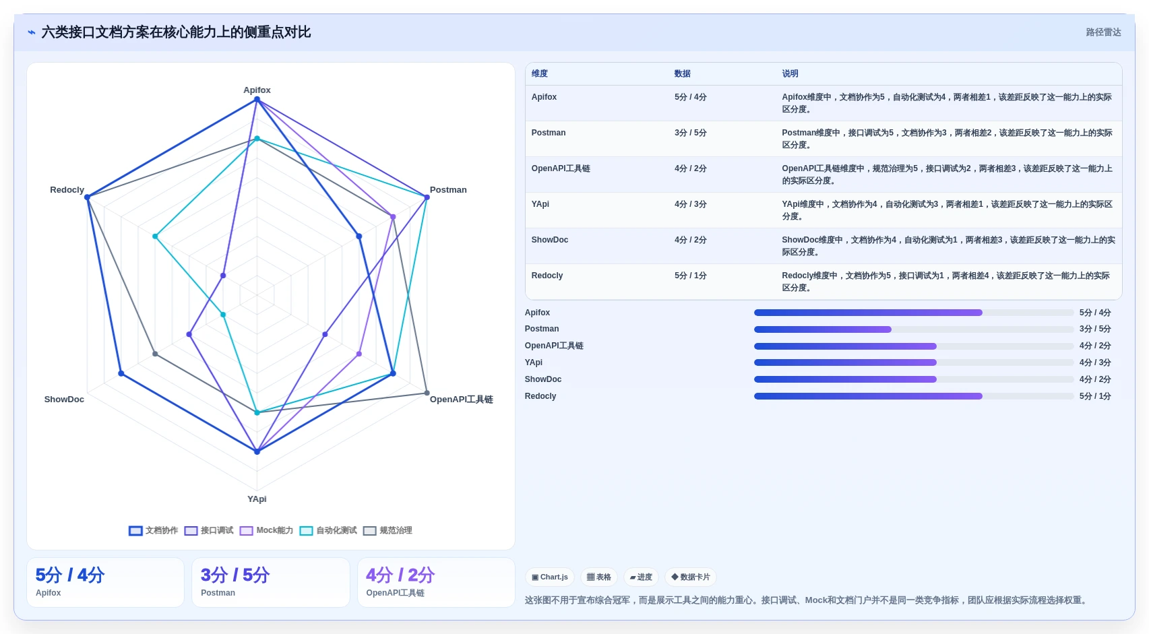Click the Redocly axis label on the radar chart
Viewport: 1149px width, 634px height.
[x=67, y=190]
